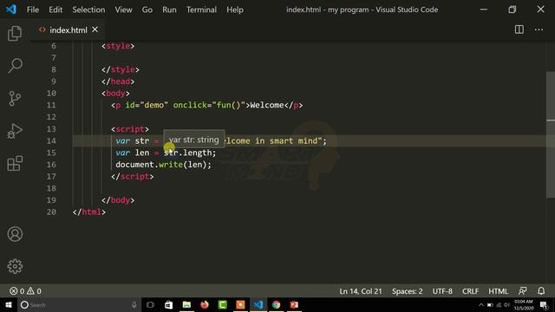Open the Extensions view
This screenshot has width=555, height=312.
pyautogui.click(x=15, y=163)
